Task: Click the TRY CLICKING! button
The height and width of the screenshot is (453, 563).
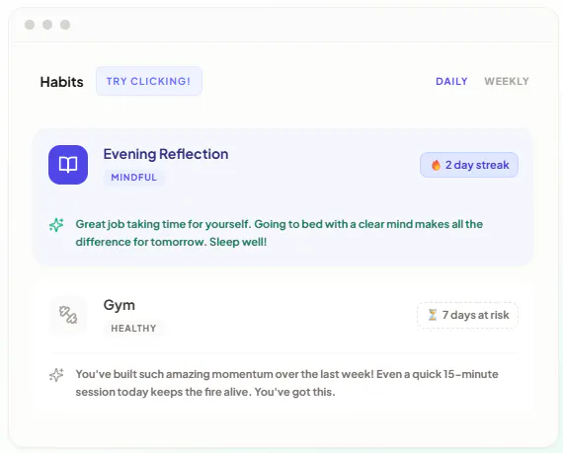Action: tap(149, 81)
